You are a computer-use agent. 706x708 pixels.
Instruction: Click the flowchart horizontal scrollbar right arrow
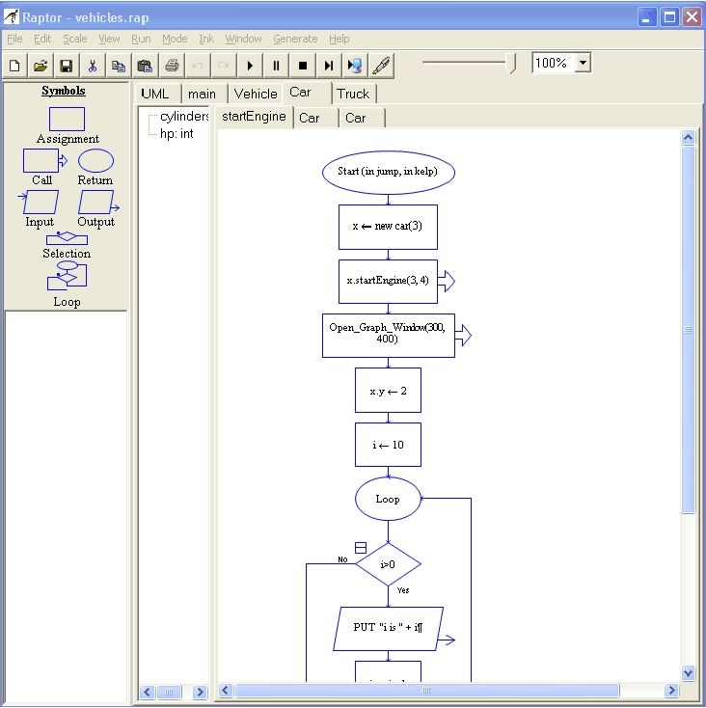[671, 690]
